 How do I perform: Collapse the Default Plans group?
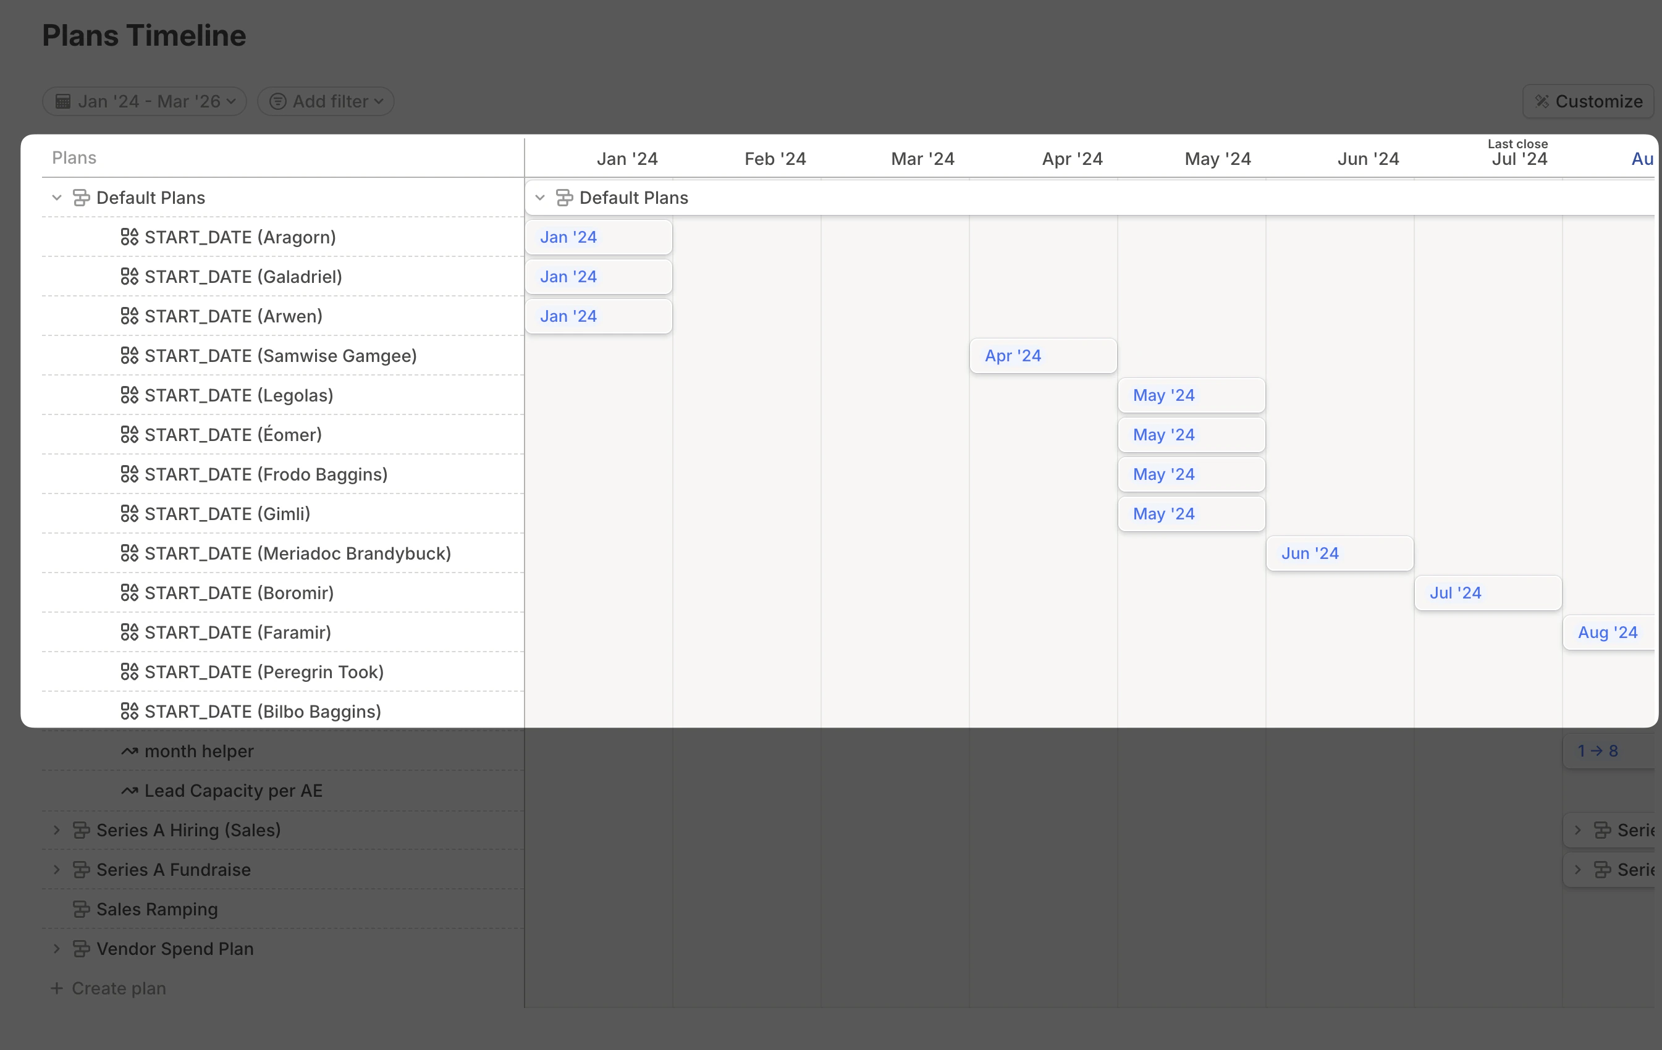(x=56, y=197)
